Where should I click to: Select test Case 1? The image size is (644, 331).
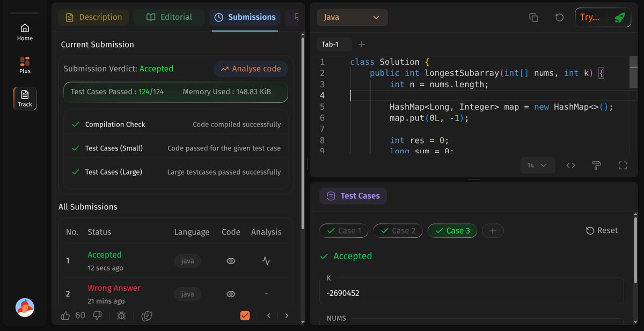click(x=344, y=231)
